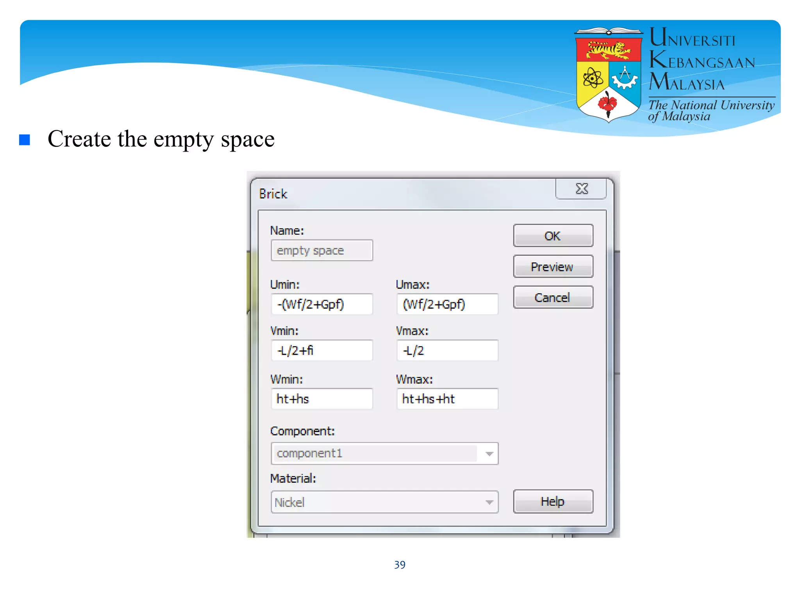Click the 'Brick' dialog title text
The width and height of the screenshot is (800, 600).
pyautogui.click(x=273, y=194)
